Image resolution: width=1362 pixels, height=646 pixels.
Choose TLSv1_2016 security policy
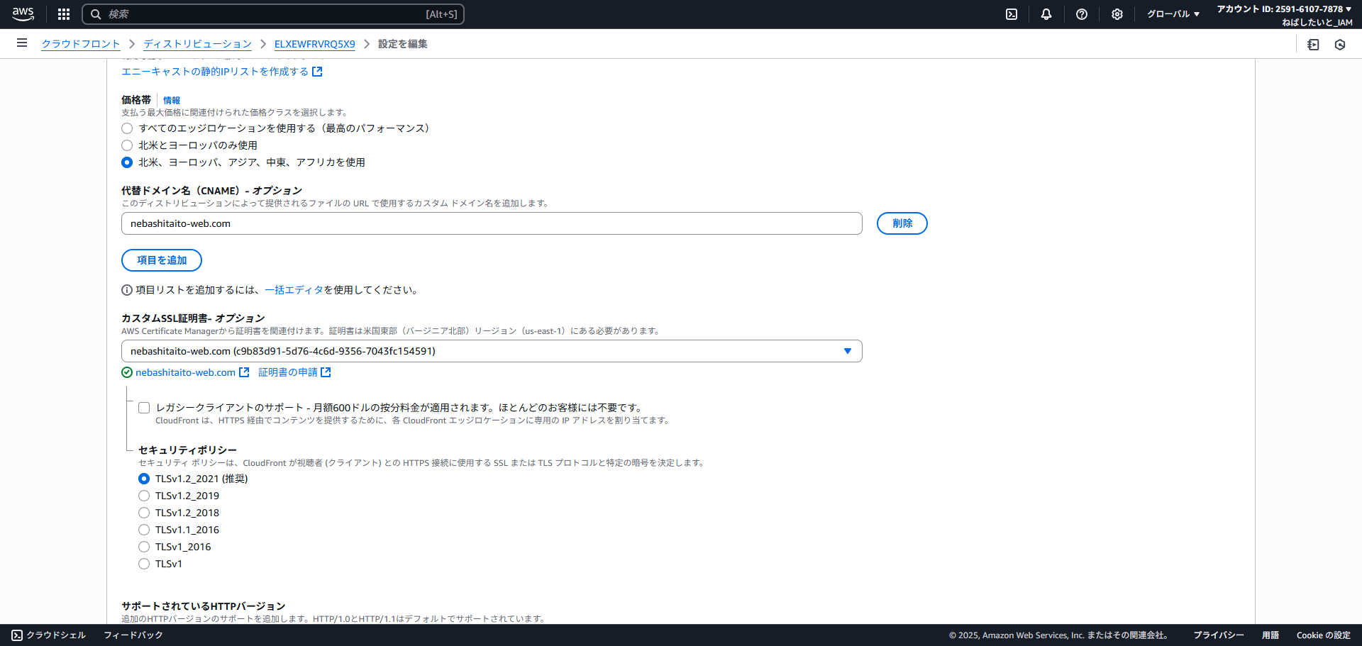[x=144, y=547]
